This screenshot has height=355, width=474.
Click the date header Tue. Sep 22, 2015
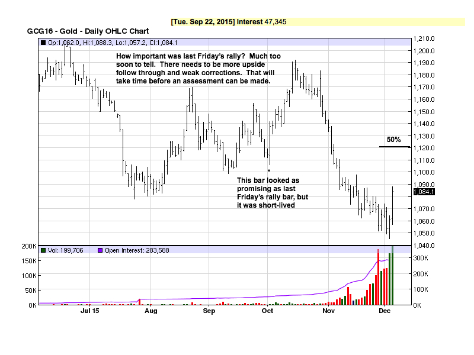[203, 22]
